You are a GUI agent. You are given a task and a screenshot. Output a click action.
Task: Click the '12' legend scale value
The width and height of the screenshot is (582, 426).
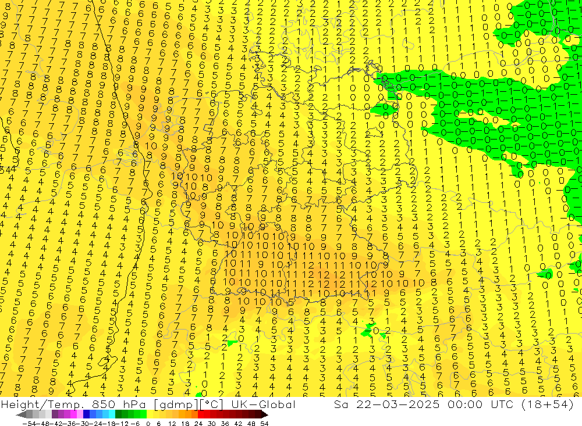pos(172,424)
